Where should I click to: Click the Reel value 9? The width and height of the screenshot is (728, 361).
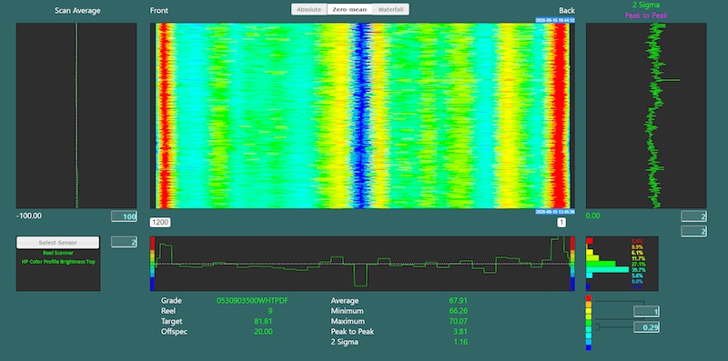pyautogui.click(x=270, y=311)
